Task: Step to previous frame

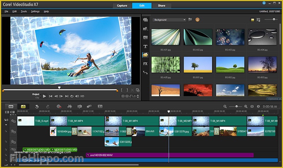Action: [56, 96]
